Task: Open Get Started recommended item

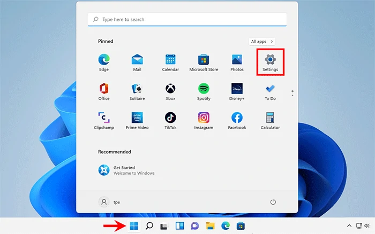Action: click(x=126, y=170)
